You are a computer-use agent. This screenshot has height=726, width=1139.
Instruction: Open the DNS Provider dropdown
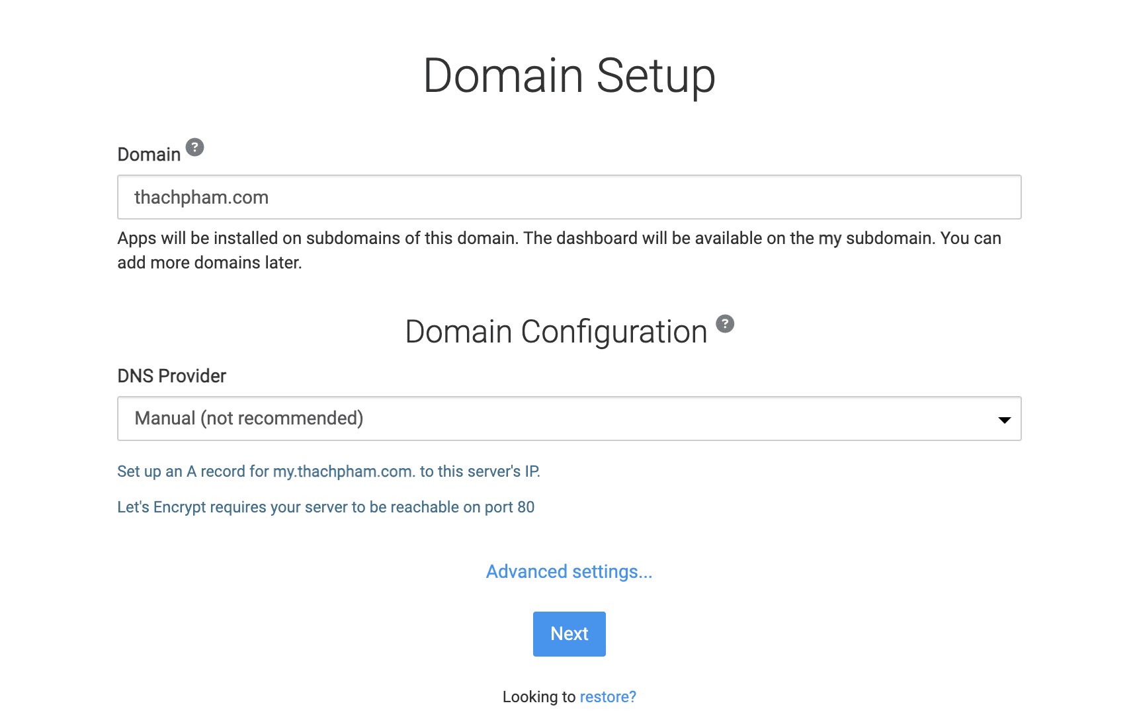click(569, 419)
